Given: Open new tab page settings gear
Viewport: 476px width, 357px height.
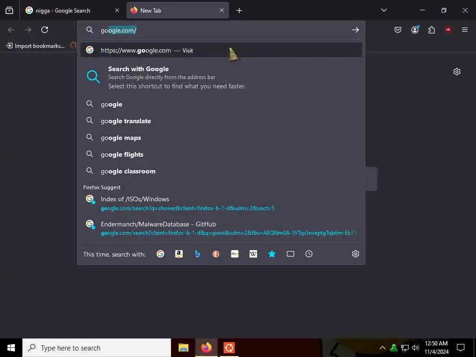Looking at the screenshot, I should click(x=457, y=72).
